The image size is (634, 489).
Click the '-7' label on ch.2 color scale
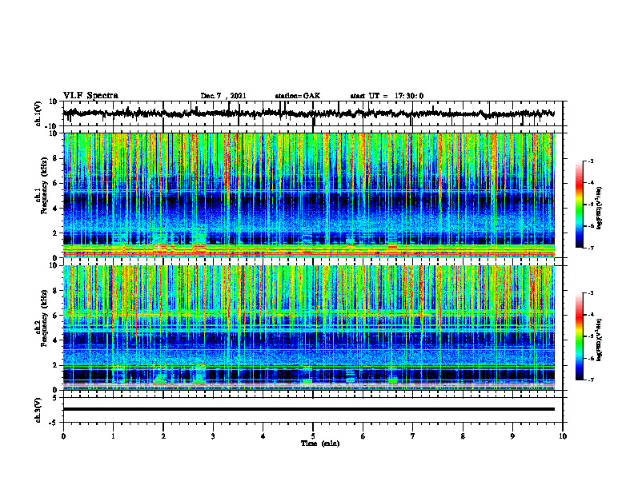[591, 380]
